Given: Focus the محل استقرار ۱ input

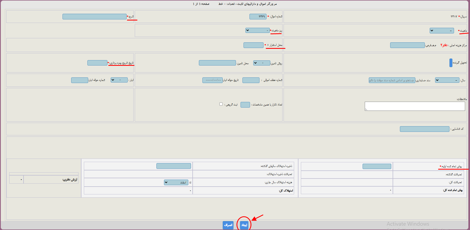Looking at the screenshot, I should tap(253, 45).
